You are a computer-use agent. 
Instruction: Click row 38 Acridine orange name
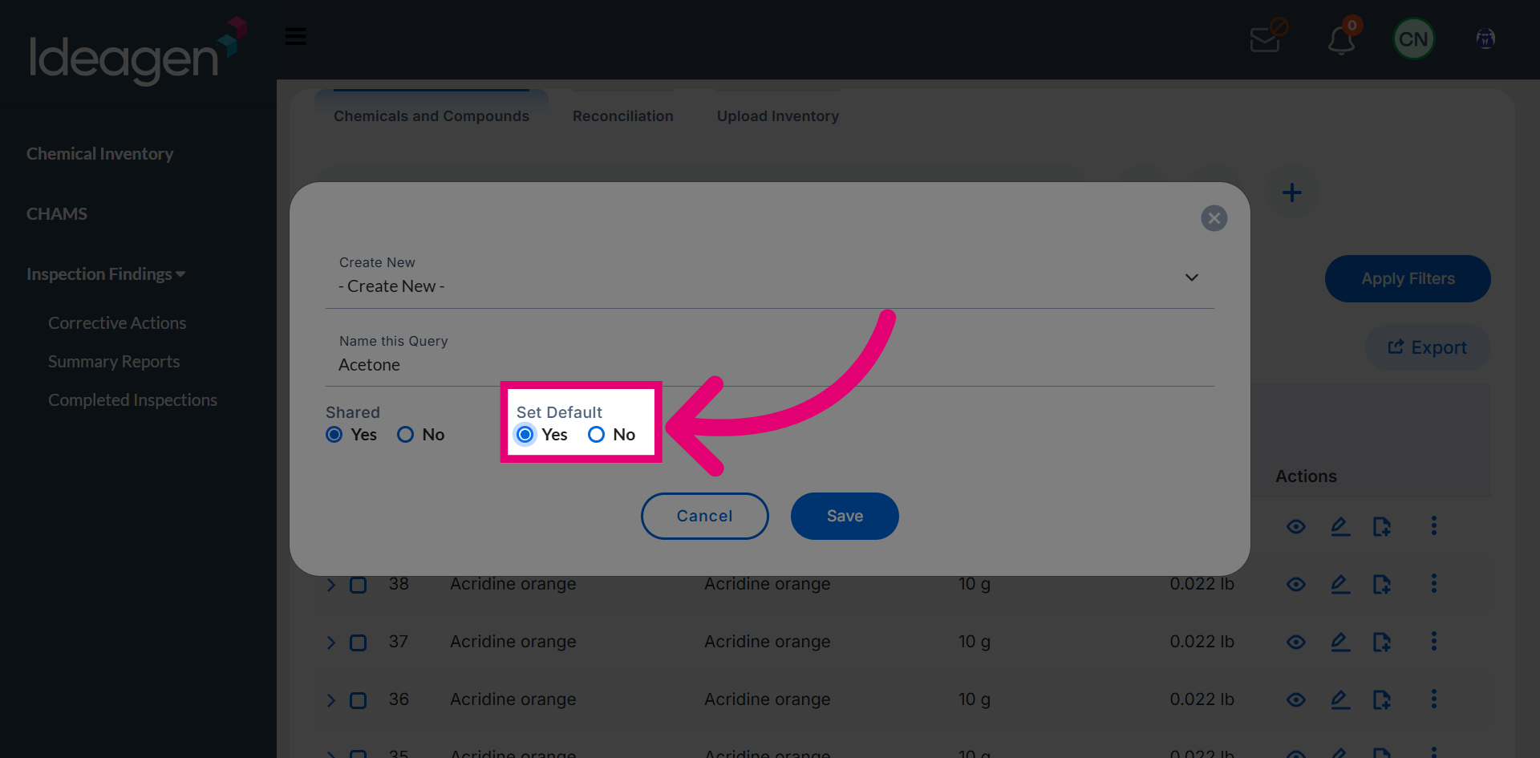(513, 584)
